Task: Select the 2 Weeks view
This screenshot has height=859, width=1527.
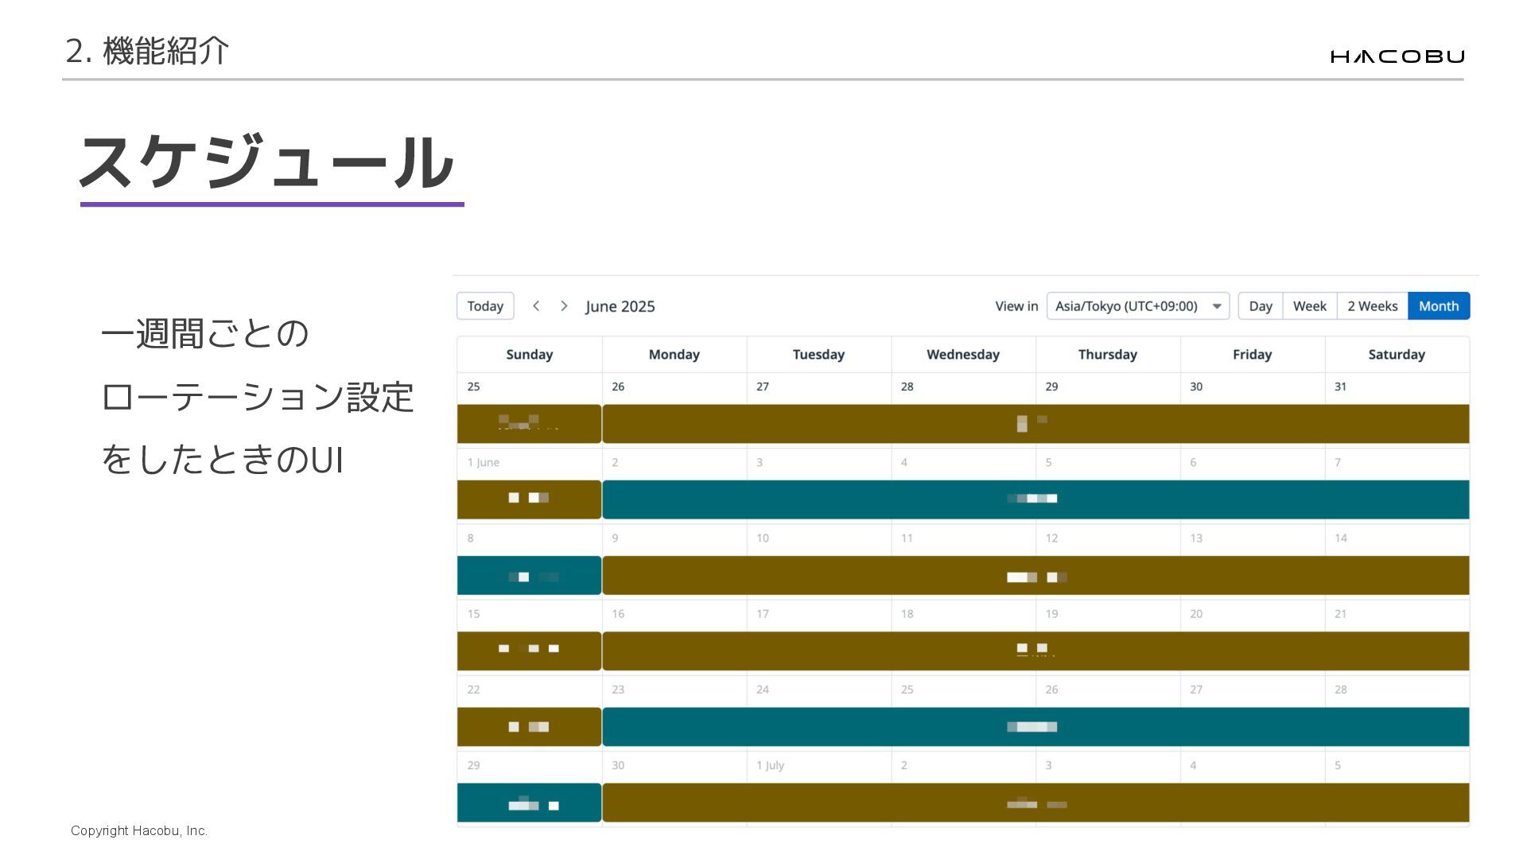Action: [1372, 306]
